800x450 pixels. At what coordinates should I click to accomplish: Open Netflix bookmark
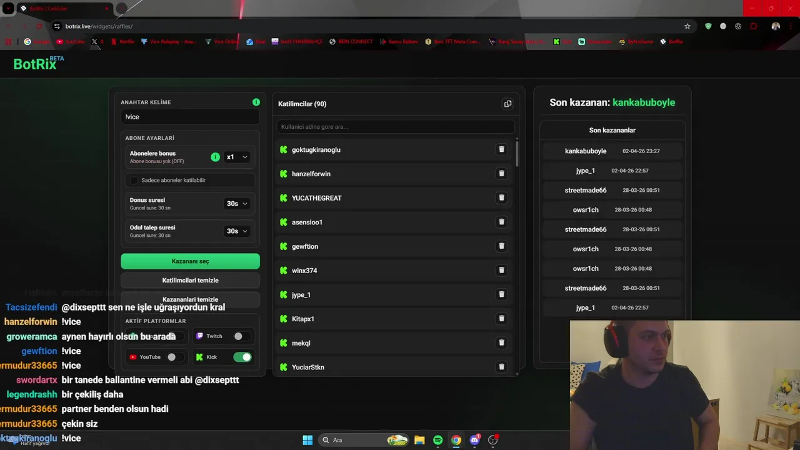coord(122,42)
